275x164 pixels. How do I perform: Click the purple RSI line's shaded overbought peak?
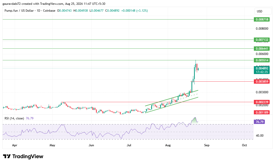194,120
